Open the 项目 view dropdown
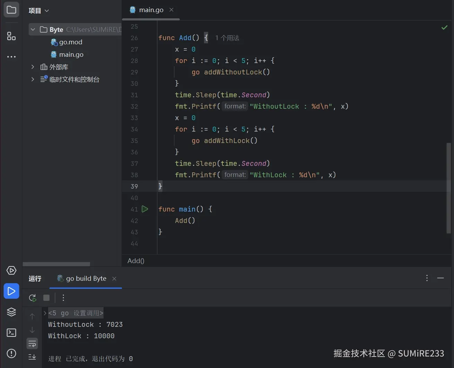 click(38, 11)
